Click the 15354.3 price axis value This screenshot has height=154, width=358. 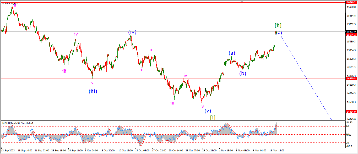351,50
